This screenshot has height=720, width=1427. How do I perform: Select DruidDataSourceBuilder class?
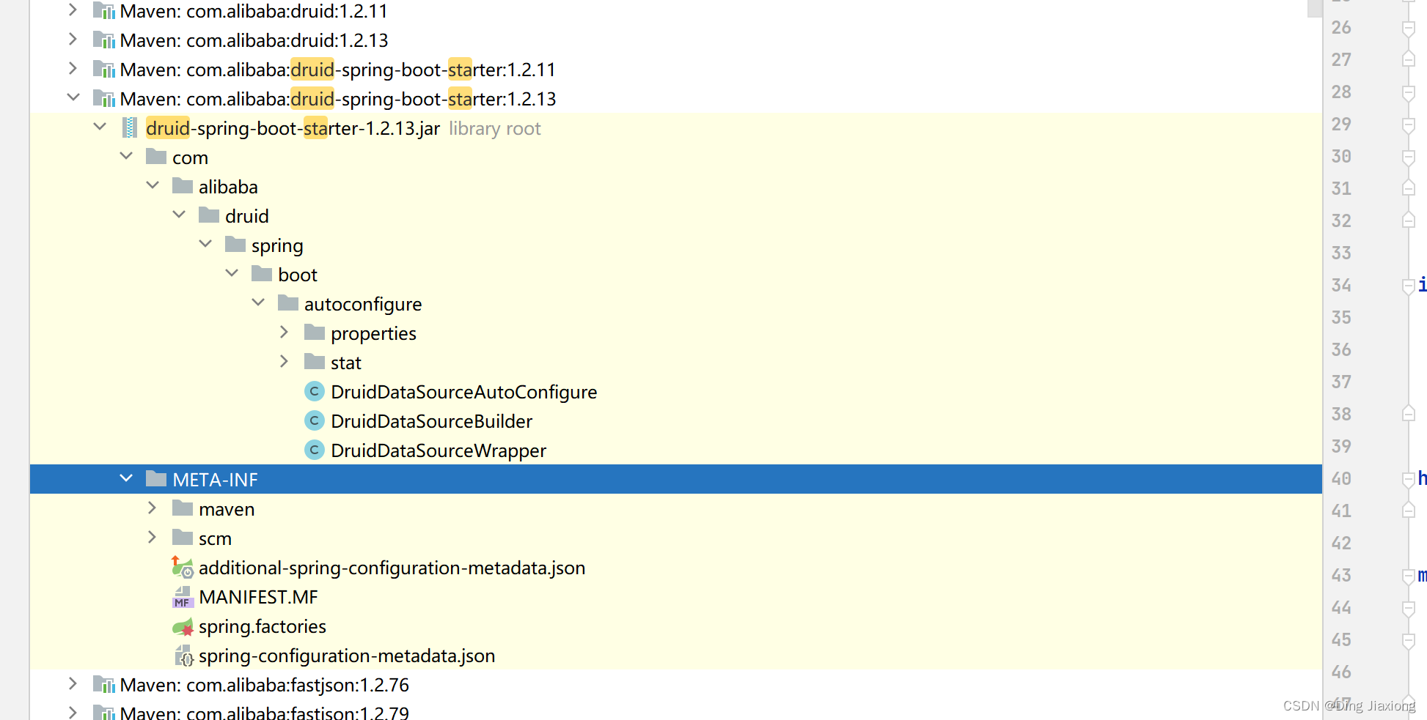pyautogui.click(x=431, y=421)
